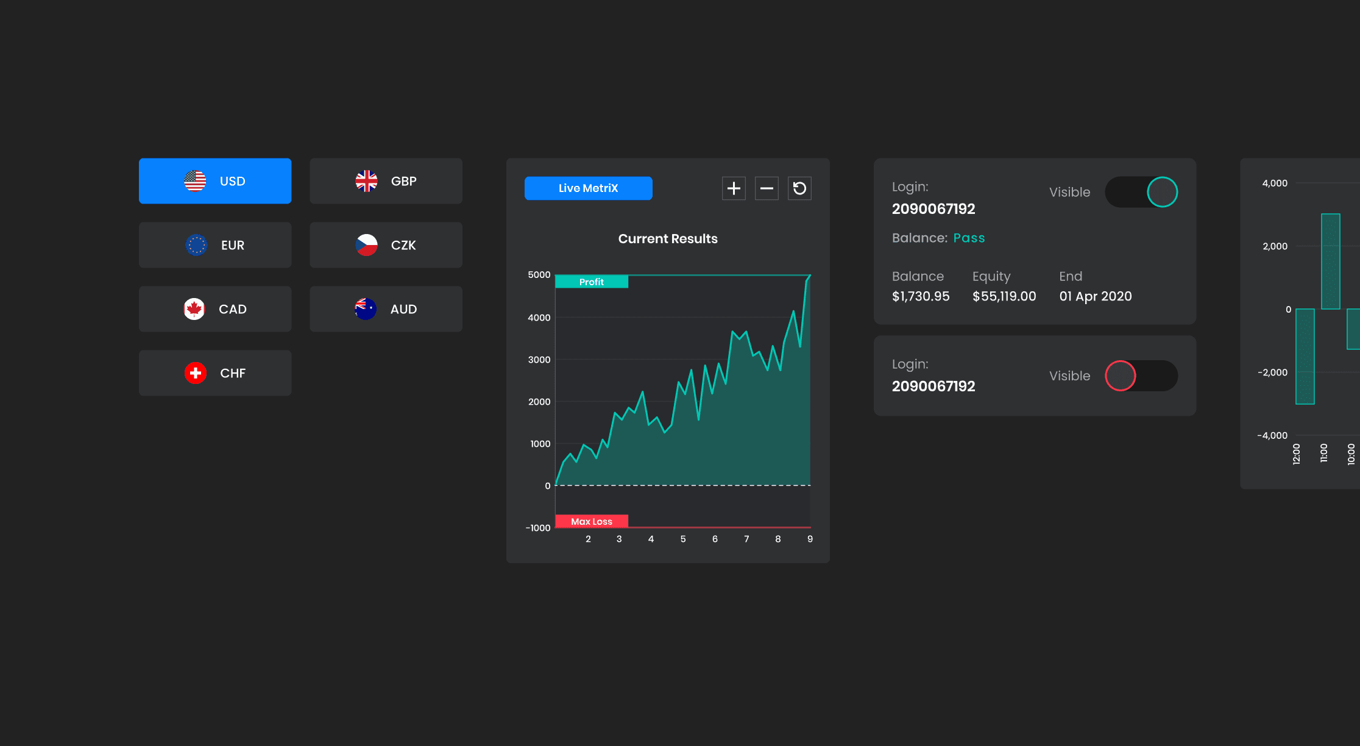
Task: Click the US flag icon
Action: tap(195, 181)
